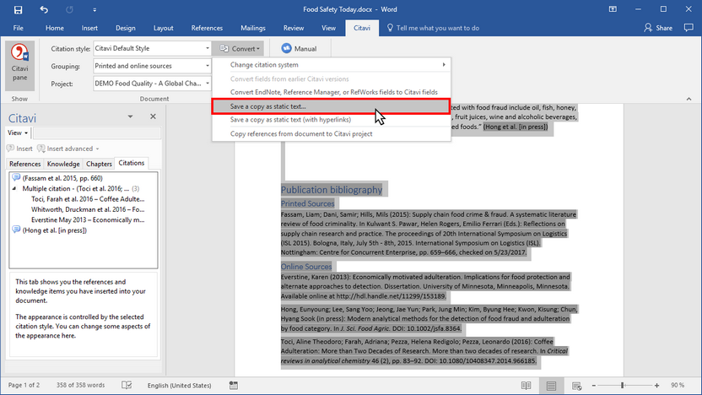Switch to Read Mode view
Viewport: 702px width, 395px height.
tap(526, 386)
